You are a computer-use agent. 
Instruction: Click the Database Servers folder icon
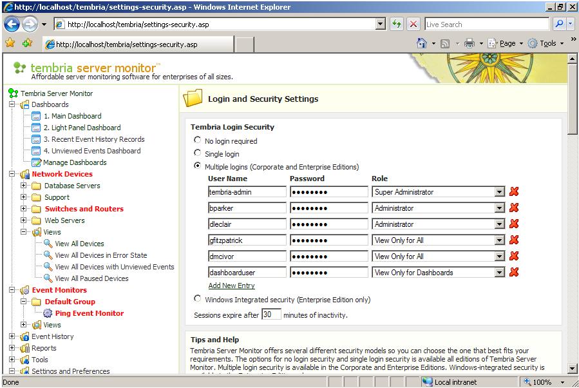click(36, 186)
